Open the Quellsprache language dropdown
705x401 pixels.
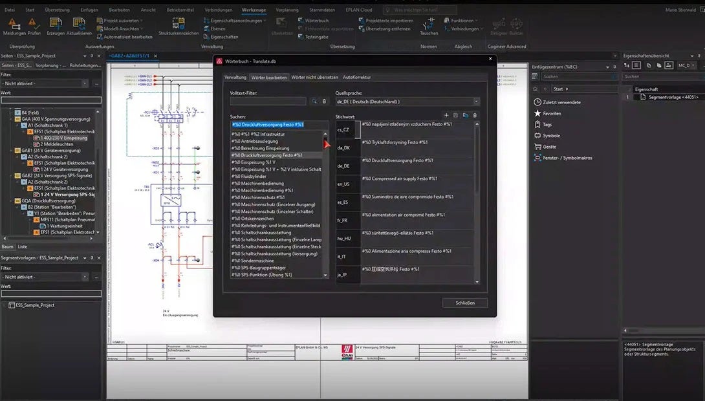click(x=476, y=102)
